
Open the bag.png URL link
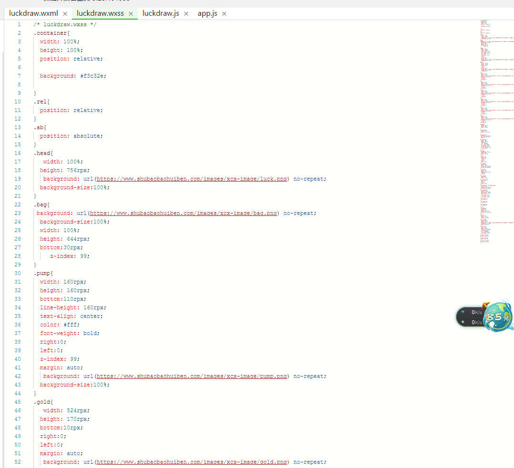pyautogui.click(x=183, y=213)
